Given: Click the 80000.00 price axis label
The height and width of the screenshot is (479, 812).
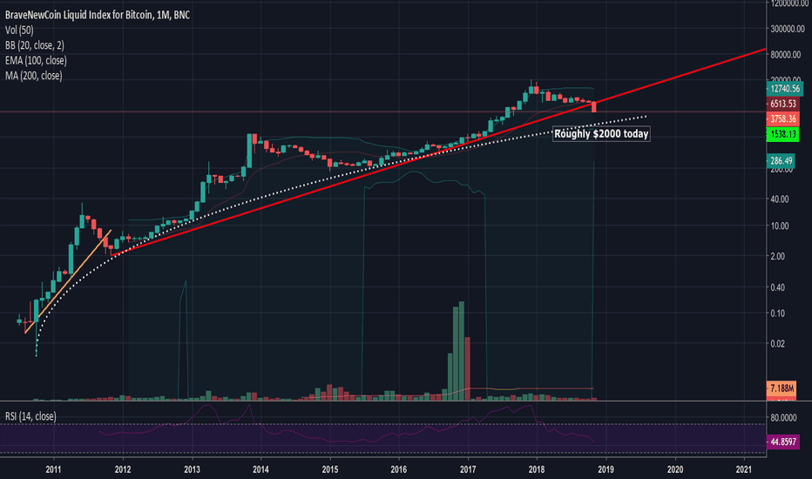Looking at the screenshot, I should [x=787, y=54].
